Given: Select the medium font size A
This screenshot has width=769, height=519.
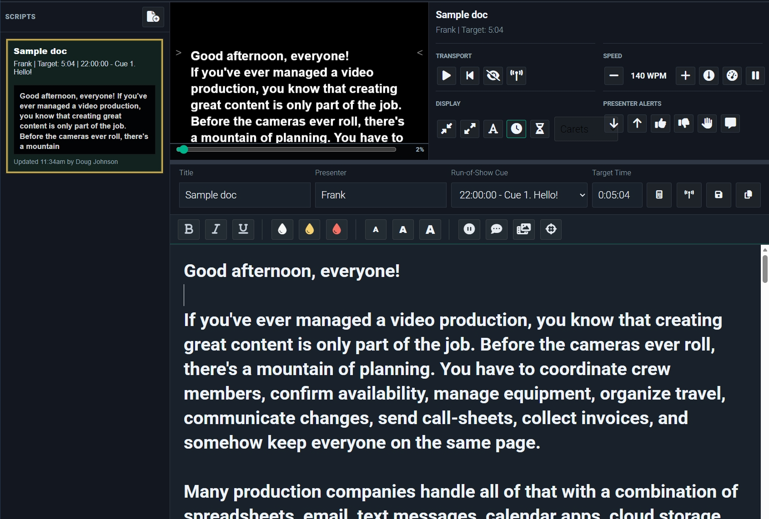Looking at the screenshot, I should pos(403,229).
